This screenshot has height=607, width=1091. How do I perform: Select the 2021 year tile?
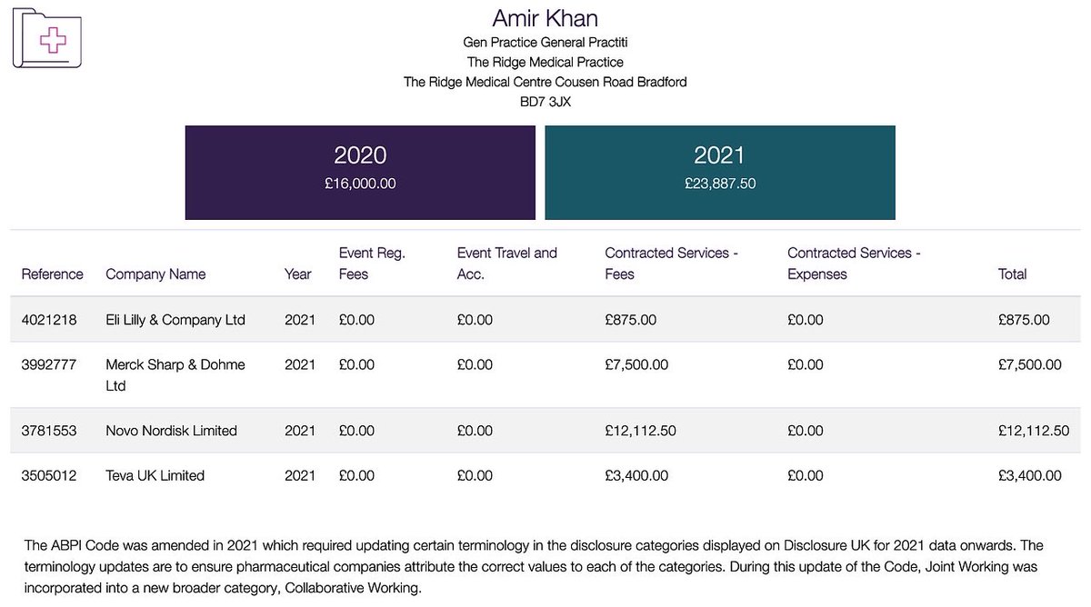click(x=719, y=172)
